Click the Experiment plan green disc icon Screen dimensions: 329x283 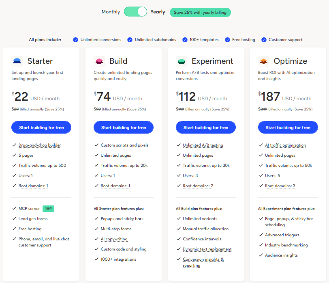pos(181,61)
